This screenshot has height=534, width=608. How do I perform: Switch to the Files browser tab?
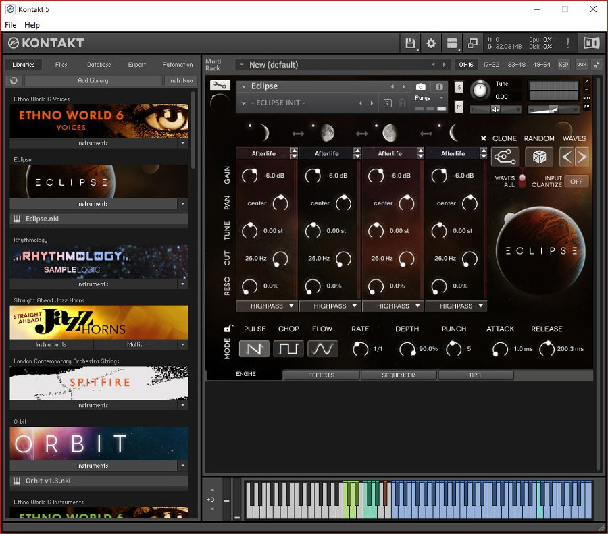(x=61, y=65)
